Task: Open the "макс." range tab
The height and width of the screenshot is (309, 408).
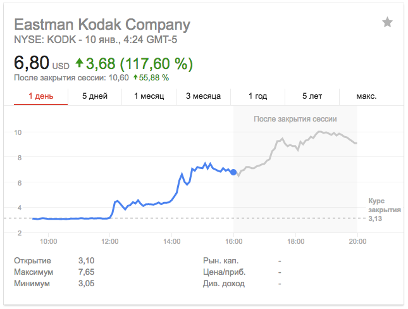Action: (x=366, y=96)
